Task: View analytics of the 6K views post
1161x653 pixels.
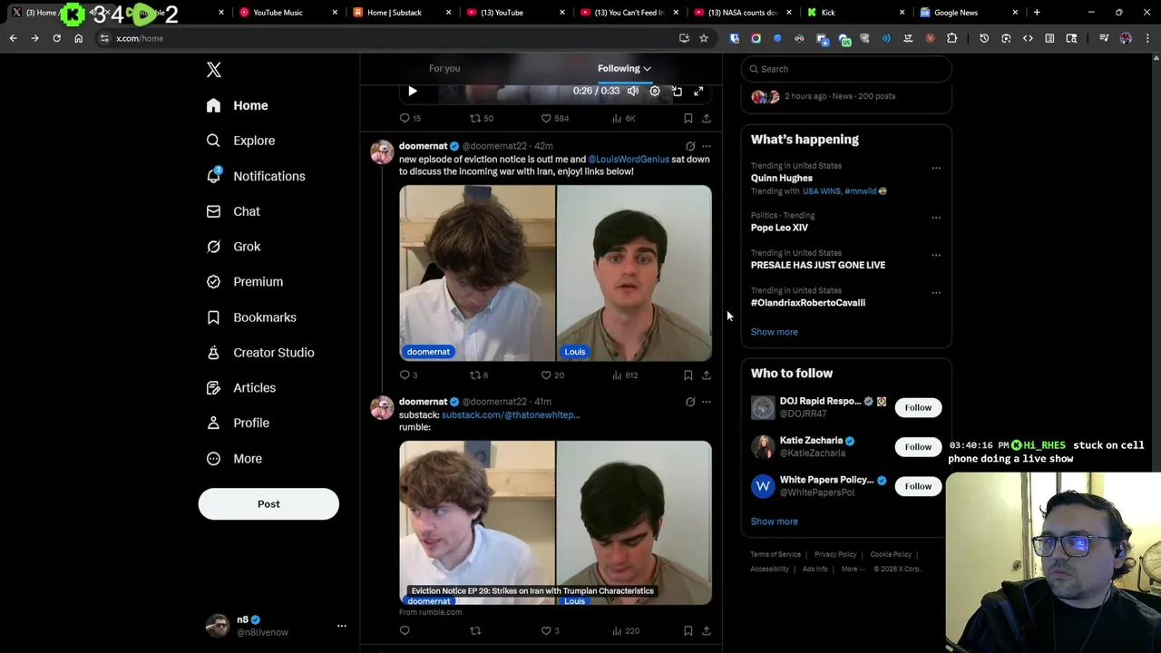Action: pyautogui.click(x=624, y=119)
